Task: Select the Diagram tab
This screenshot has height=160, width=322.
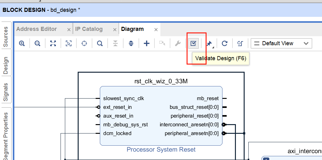Action: tap(133, 29)
